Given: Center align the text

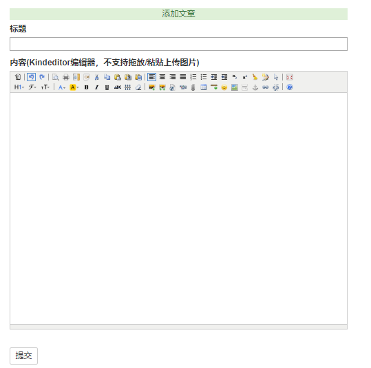Looking at the screenshot, I should pos(162,77).
